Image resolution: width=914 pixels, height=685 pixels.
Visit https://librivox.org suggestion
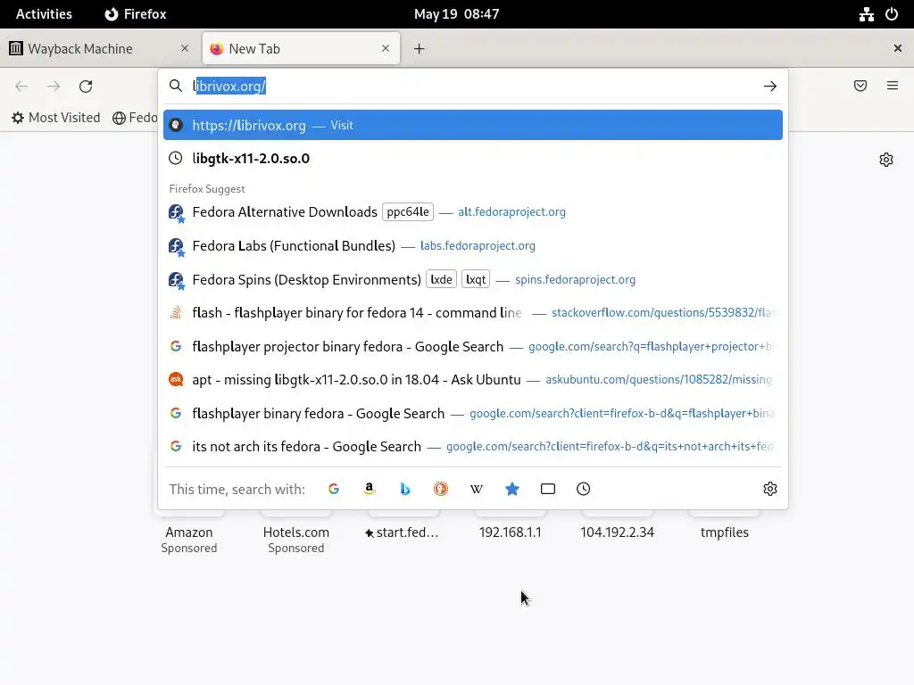point(473,125)
